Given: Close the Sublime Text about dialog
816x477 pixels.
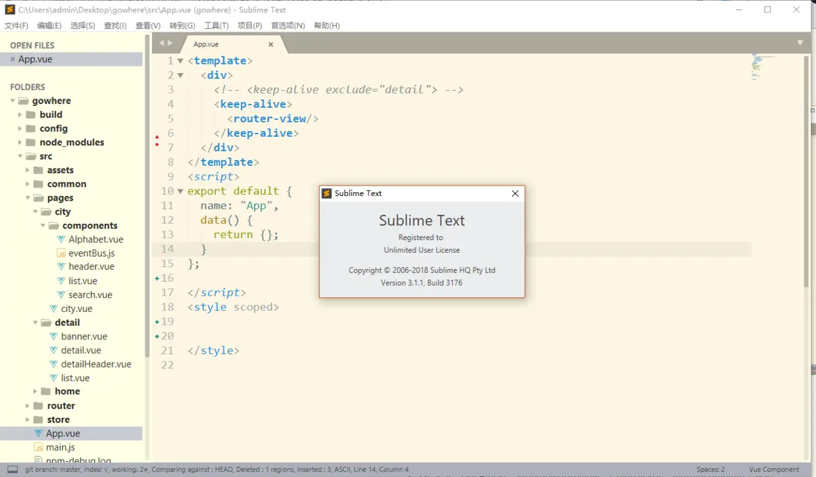Looking at the screenshot, I should [x=515, y=193].
